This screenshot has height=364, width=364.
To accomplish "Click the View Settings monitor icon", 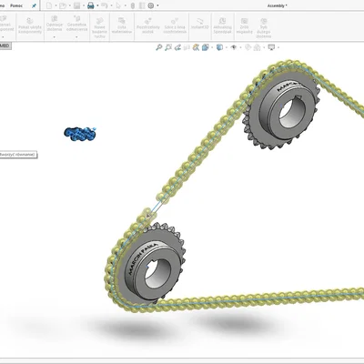I will point(271,47).
